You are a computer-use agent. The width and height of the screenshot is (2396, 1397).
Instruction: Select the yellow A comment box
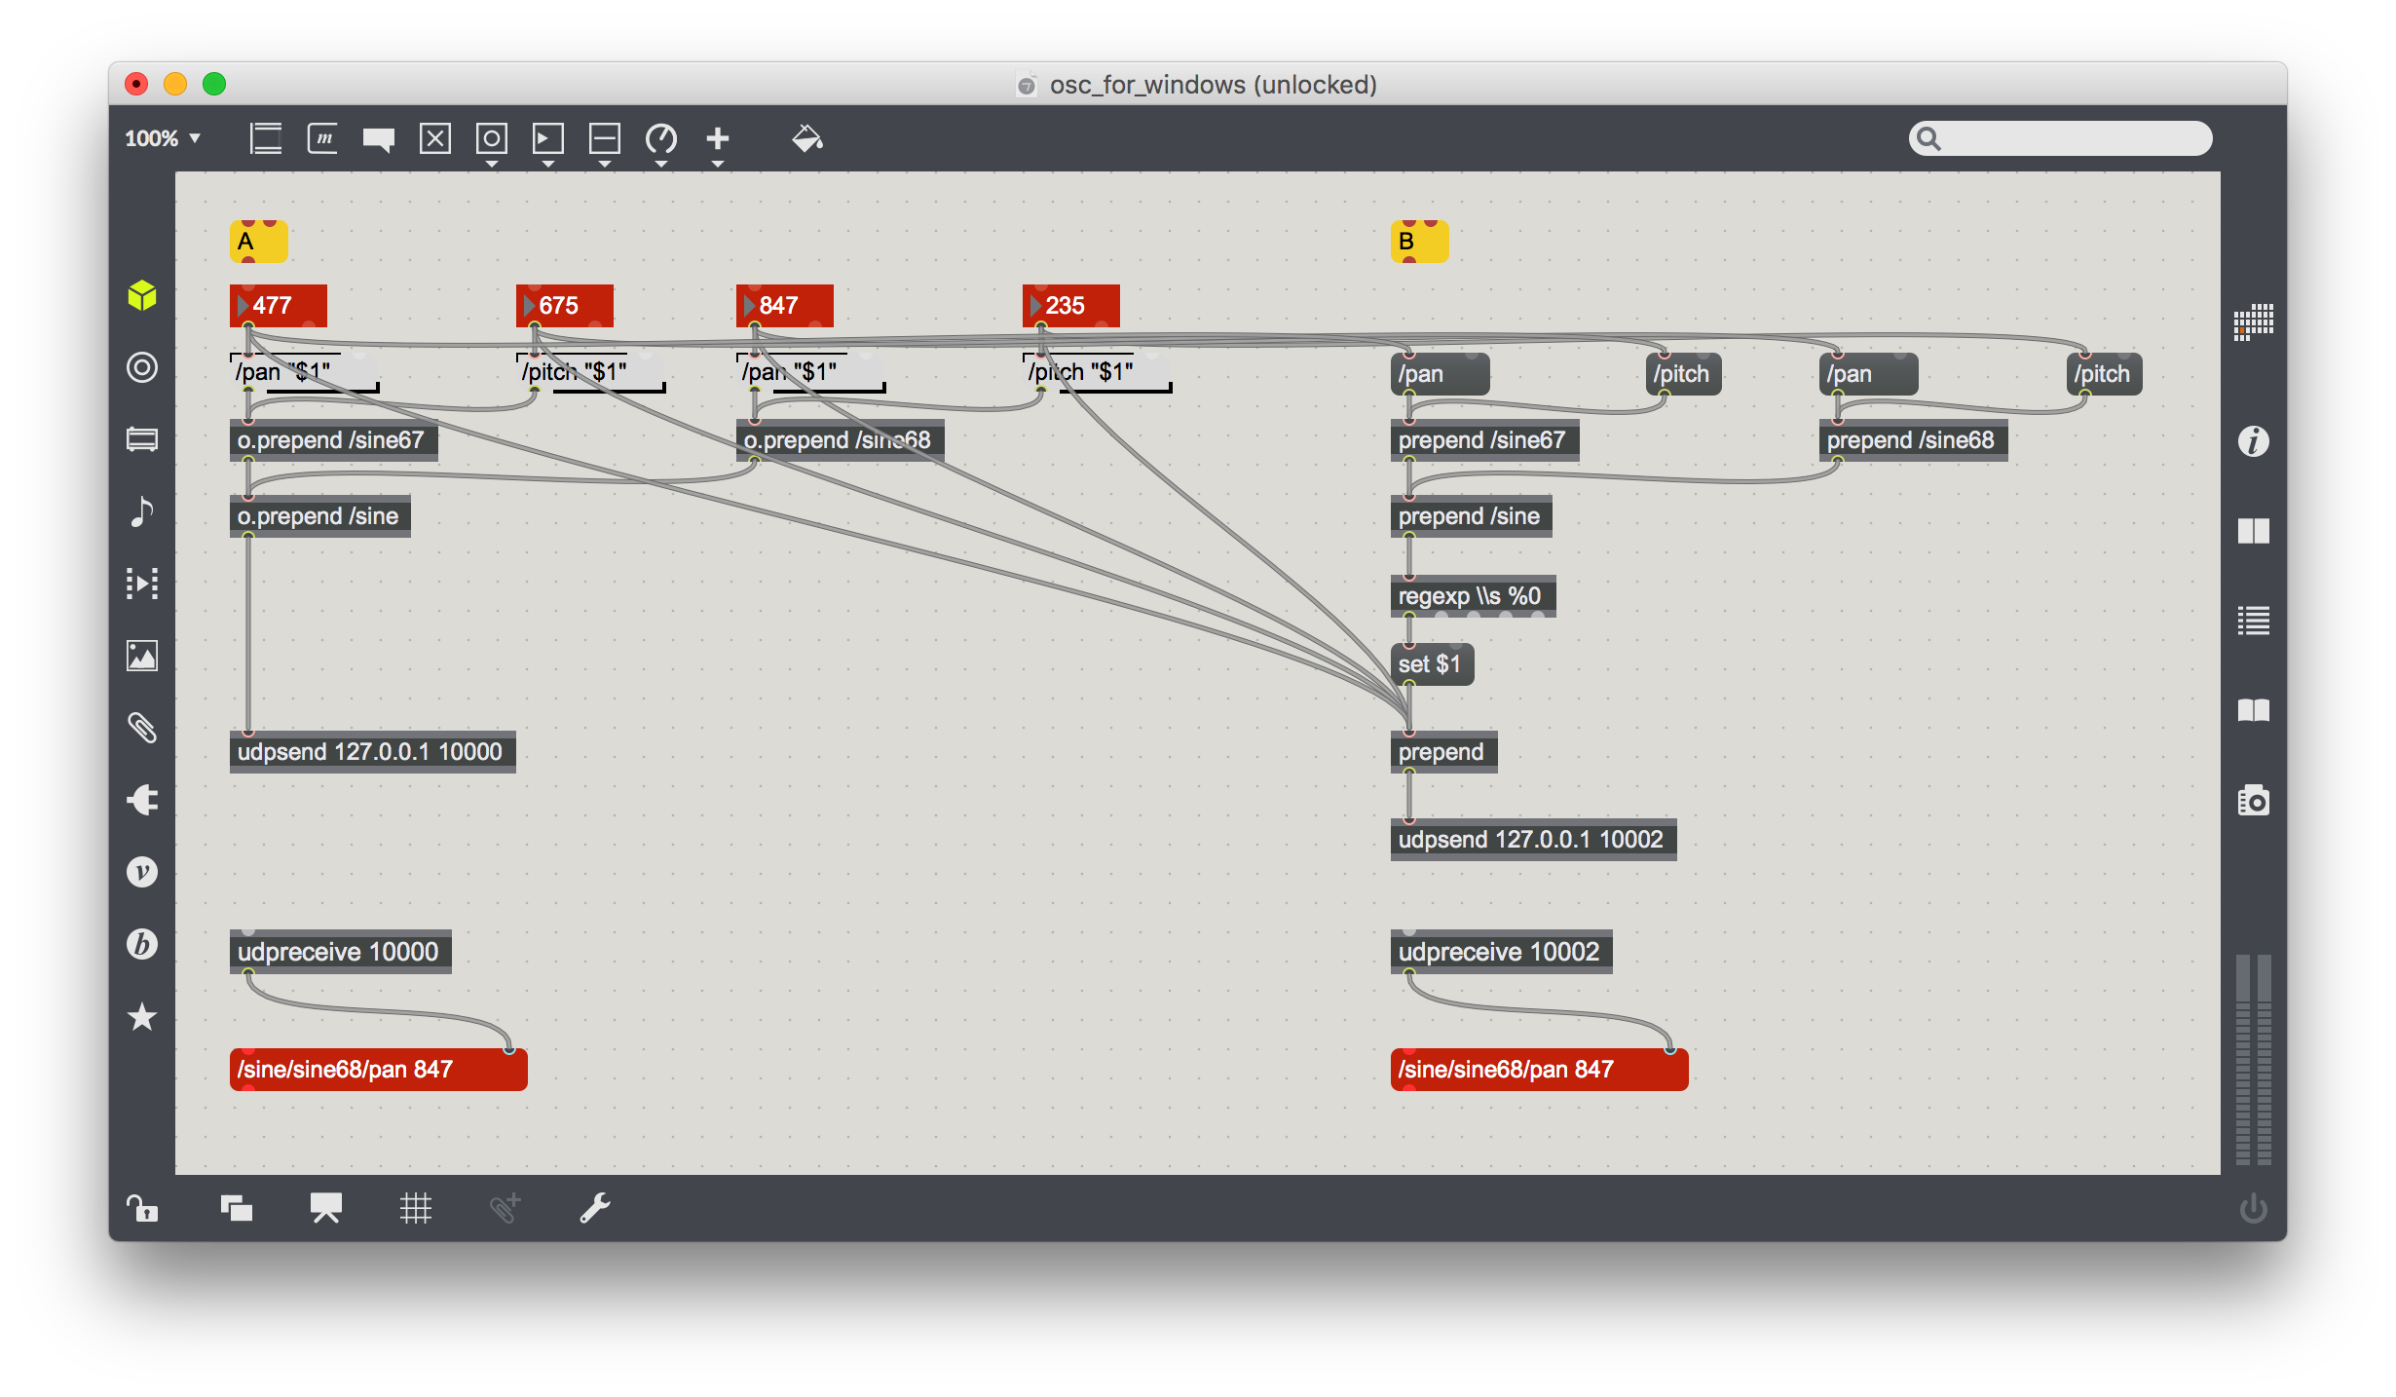pyautogui.click(x=259, y=242)
